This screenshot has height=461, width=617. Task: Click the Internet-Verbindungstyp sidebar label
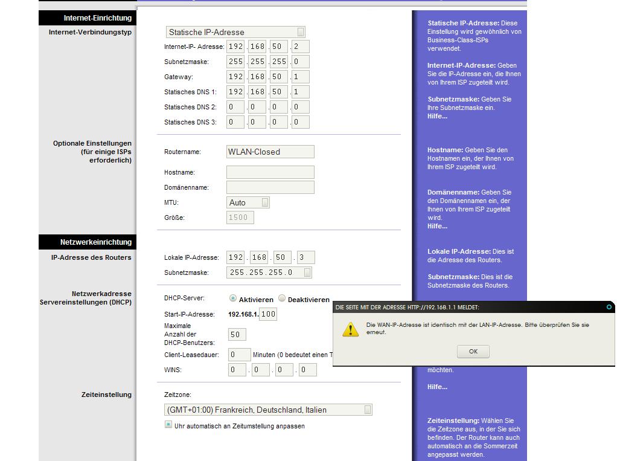pyautogui.click(x=90, y=32)
